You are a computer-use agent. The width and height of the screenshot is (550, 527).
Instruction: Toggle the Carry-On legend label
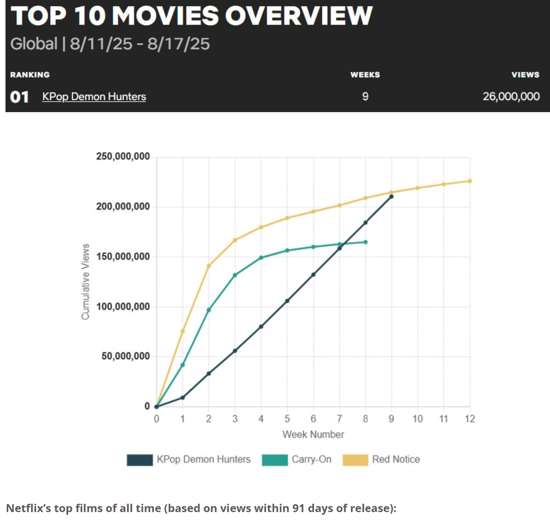(x=311, y=459)
